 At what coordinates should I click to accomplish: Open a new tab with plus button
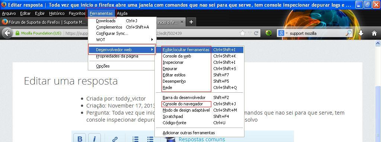coord(191,22)
